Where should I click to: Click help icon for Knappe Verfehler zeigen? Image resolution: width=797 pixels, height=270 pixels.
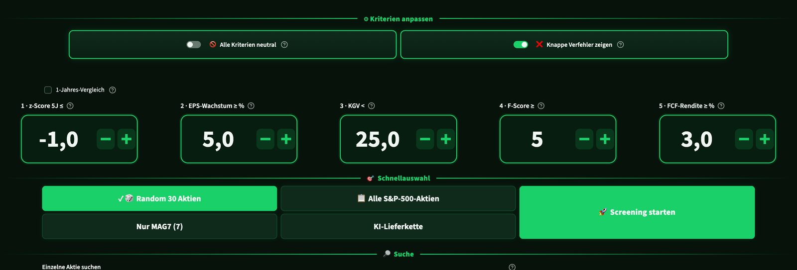621,45
